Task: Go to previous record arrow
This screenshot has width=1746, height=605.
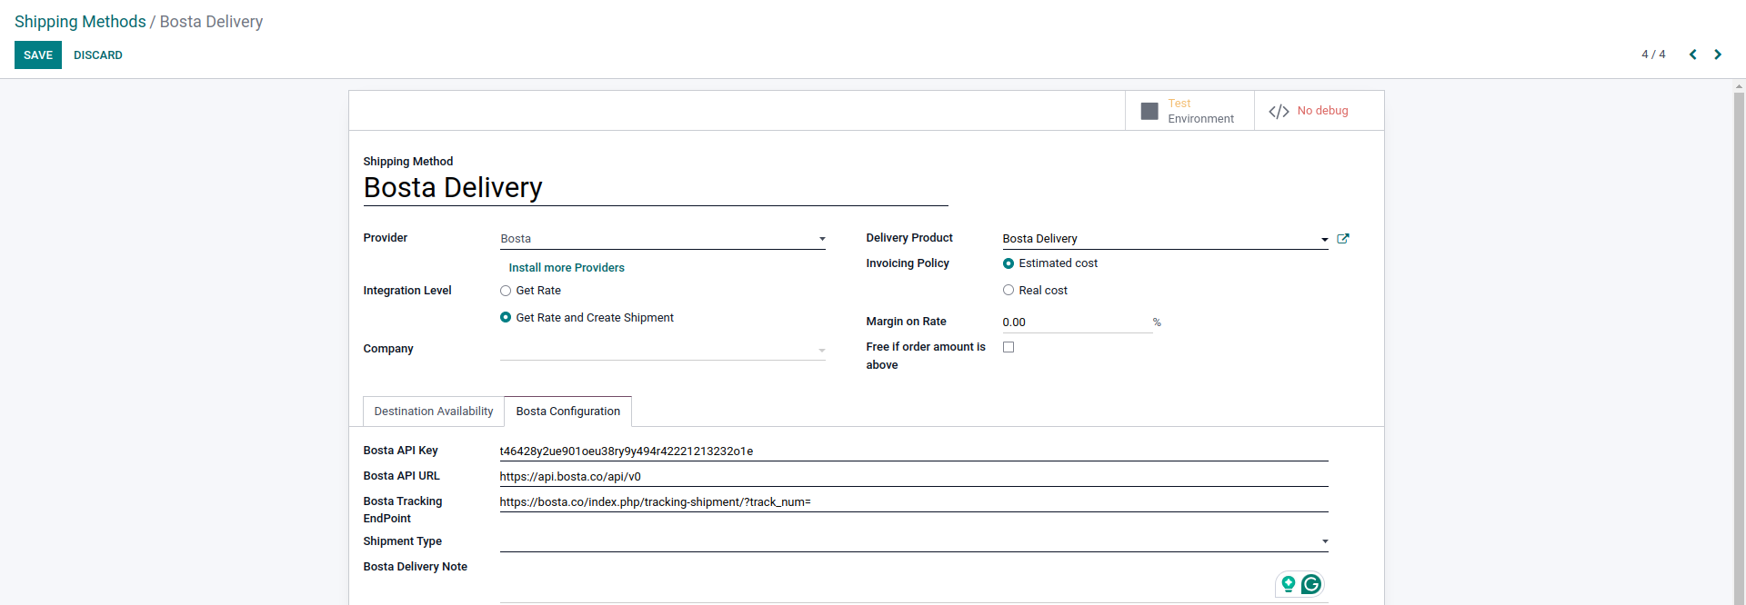Action: coord(1693,55)
